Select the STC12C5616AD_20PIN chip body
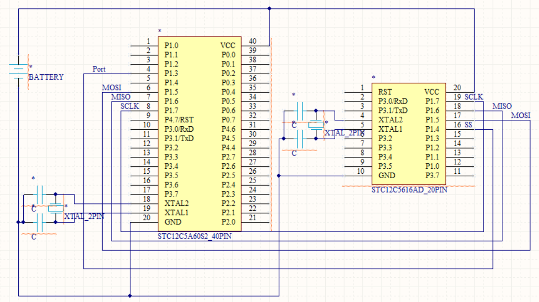Image resolution: width=539 pixels, height=302 pixels. point(409,134)
